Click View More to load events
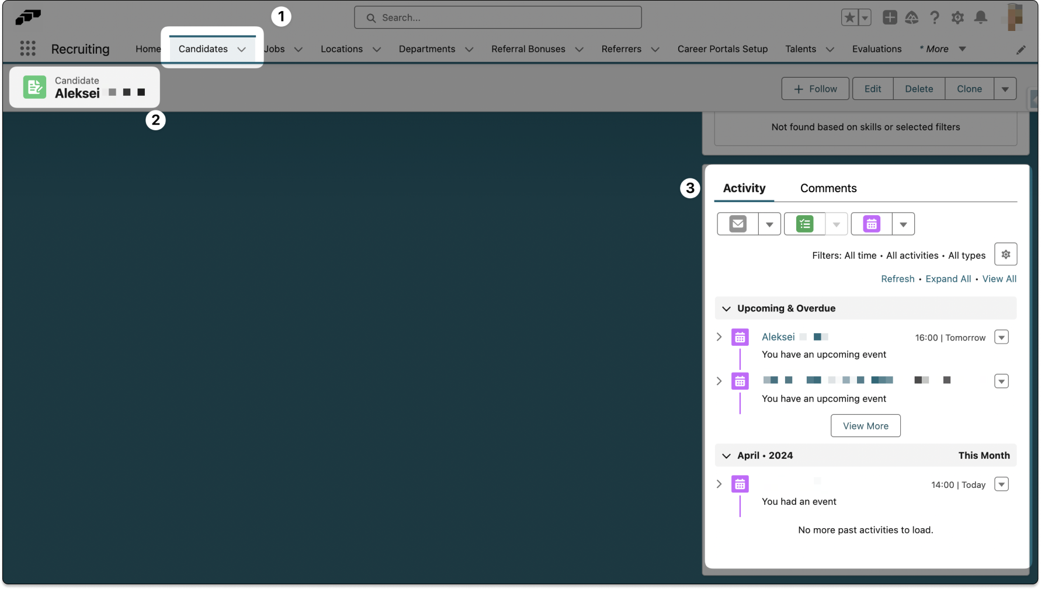This screenshot has width=1041, height=589. click(x=865, y=425)
